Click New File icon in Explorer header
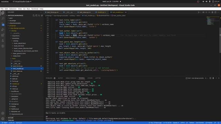Screen dimensions: 221x124 tap(33, 15)
